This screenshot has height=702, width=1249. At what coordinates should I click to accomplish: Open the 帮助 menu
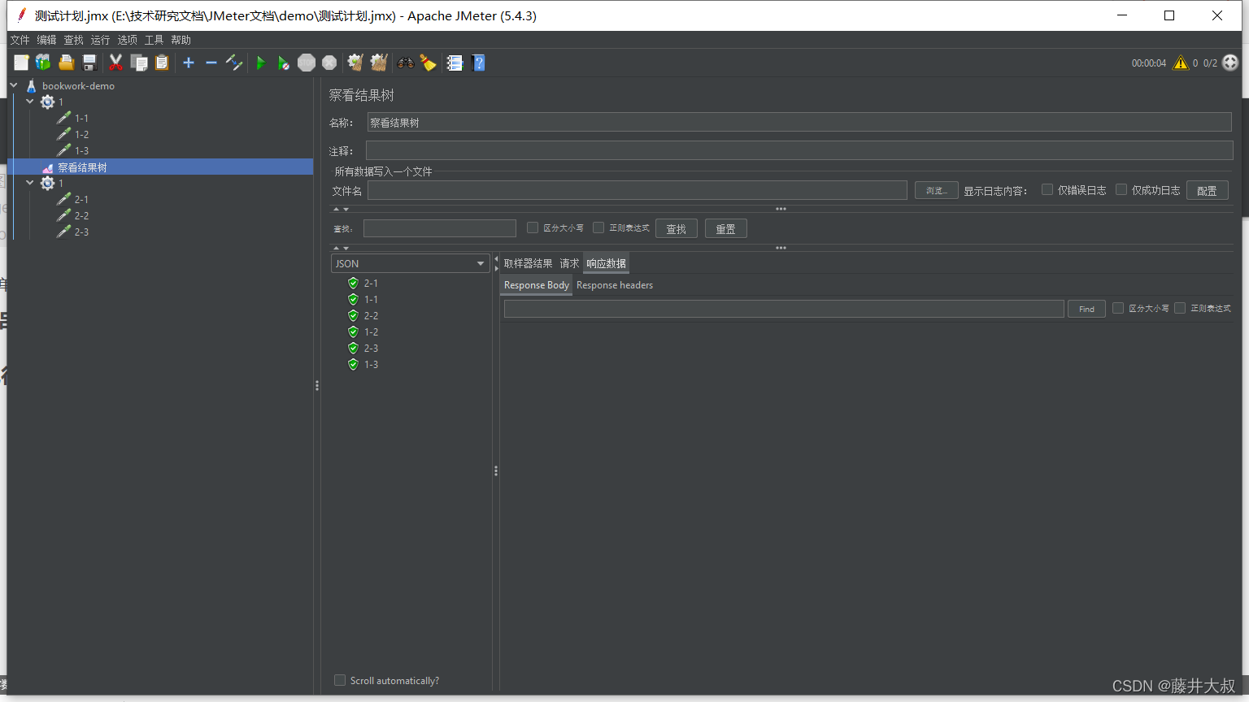tap(181, 40)
